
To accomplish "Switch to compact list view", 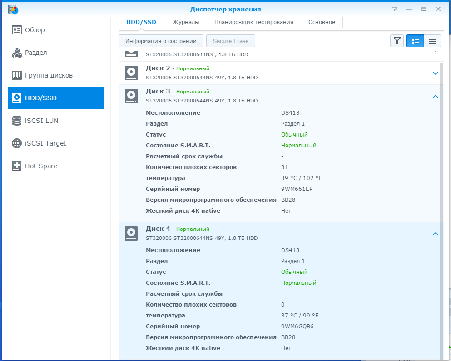I will click(432, 41).
